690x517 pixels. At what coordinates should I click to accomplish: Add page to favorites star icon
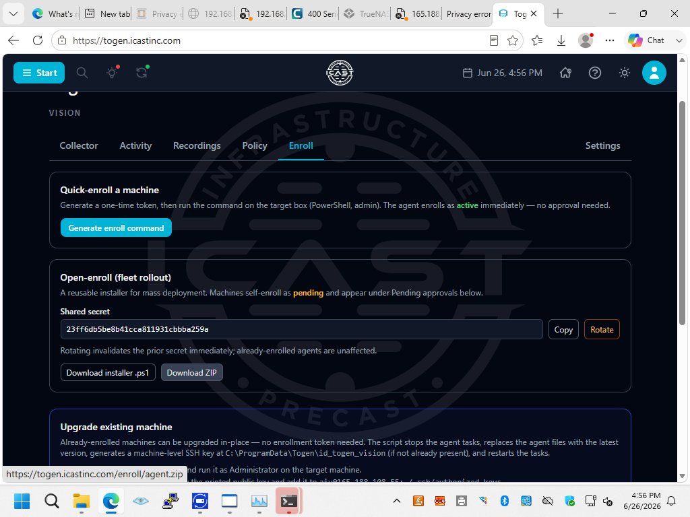pyautogui.click(x=513, y=40)
